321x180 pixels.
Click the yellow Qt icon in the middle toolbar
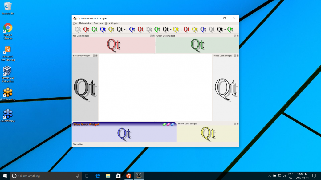176,29
